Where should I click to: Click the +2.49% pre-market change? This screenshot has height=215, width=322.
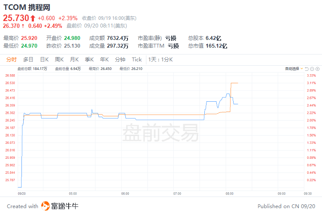point(53,26)
